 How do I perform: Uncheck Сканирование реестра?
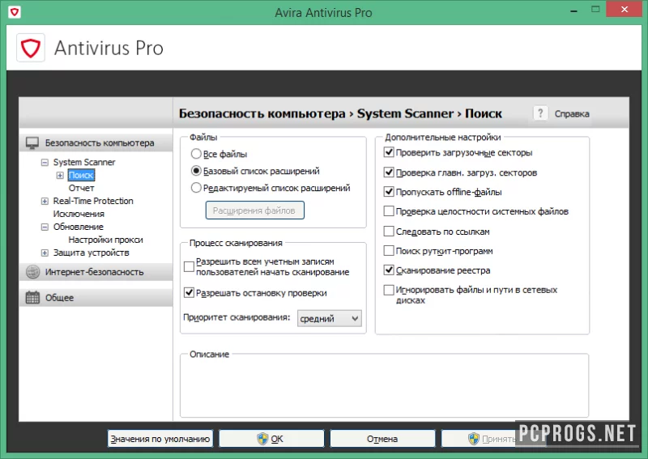pyautogui.click(x=389, y=270)
